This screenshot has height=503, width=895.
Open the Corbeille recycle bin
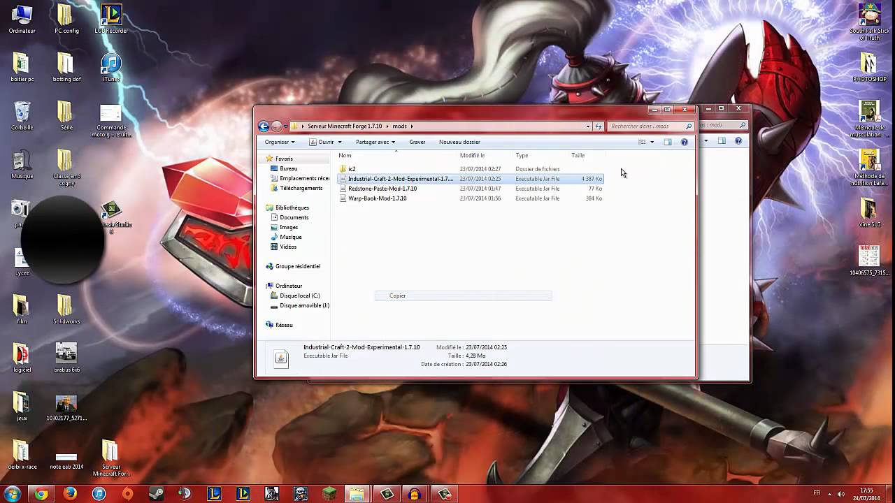coord(22,115)
